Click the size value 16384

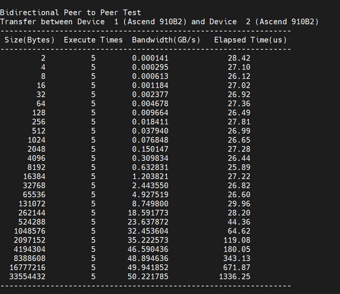34,176
